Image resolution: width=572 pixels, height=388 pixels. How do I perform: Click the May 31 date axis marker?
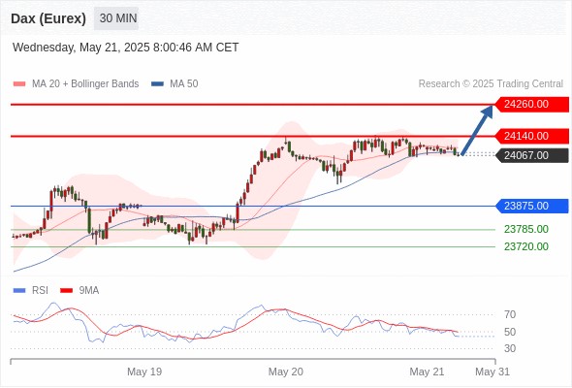pos(493,372)
